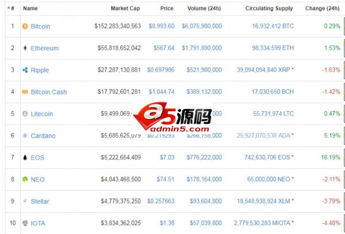Click the Stellar rocket icon
The image size is (345, 234).
point(25,201)
